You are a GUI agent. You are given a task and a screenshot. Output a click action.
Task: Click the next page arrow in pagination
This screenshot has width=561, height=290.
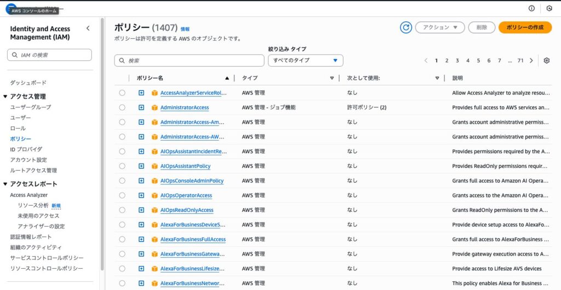[x=531, y=61]
